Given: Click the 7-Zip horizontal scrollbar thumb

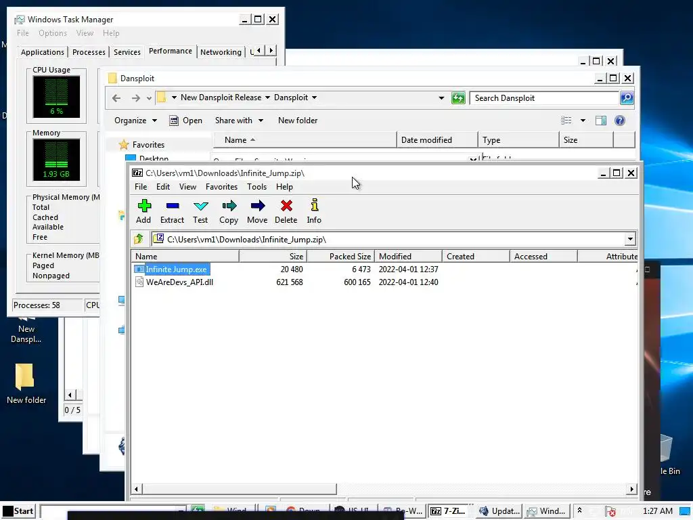Looking at the screenshot, I should coord(239,489).
